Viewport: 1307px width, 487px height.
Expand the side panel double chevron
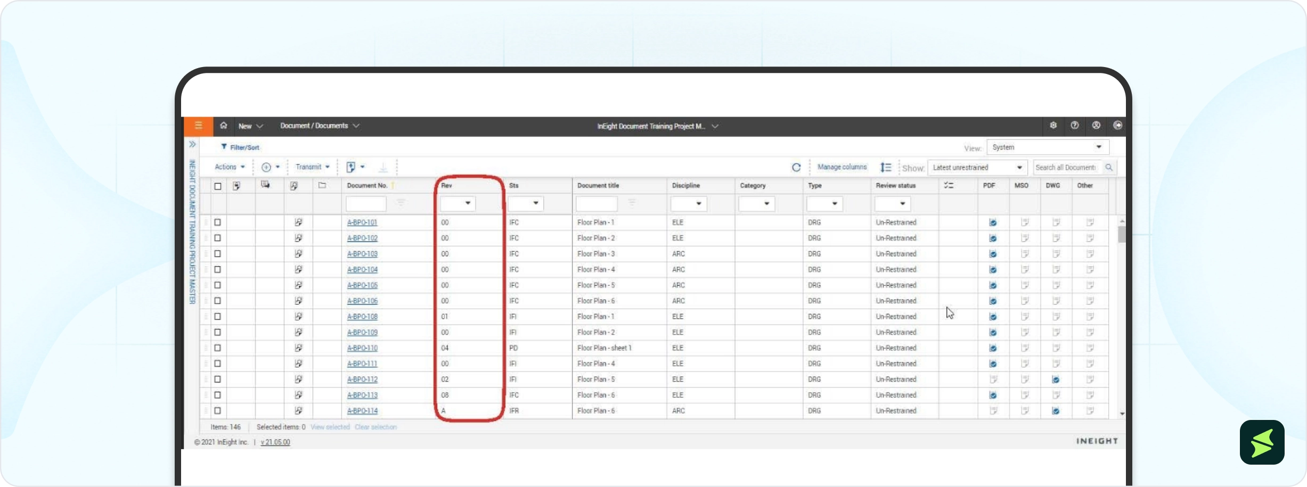click(x=192, y=144)
